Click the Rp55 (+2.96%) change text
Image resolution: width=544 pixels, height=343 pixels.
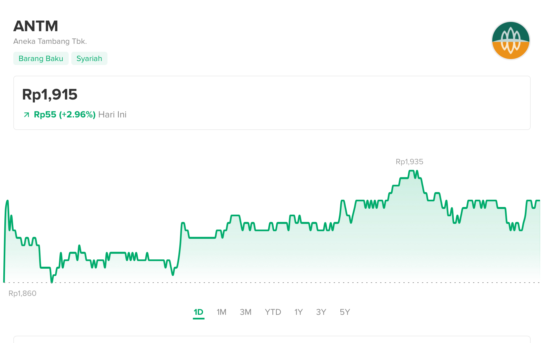point(65,115)
